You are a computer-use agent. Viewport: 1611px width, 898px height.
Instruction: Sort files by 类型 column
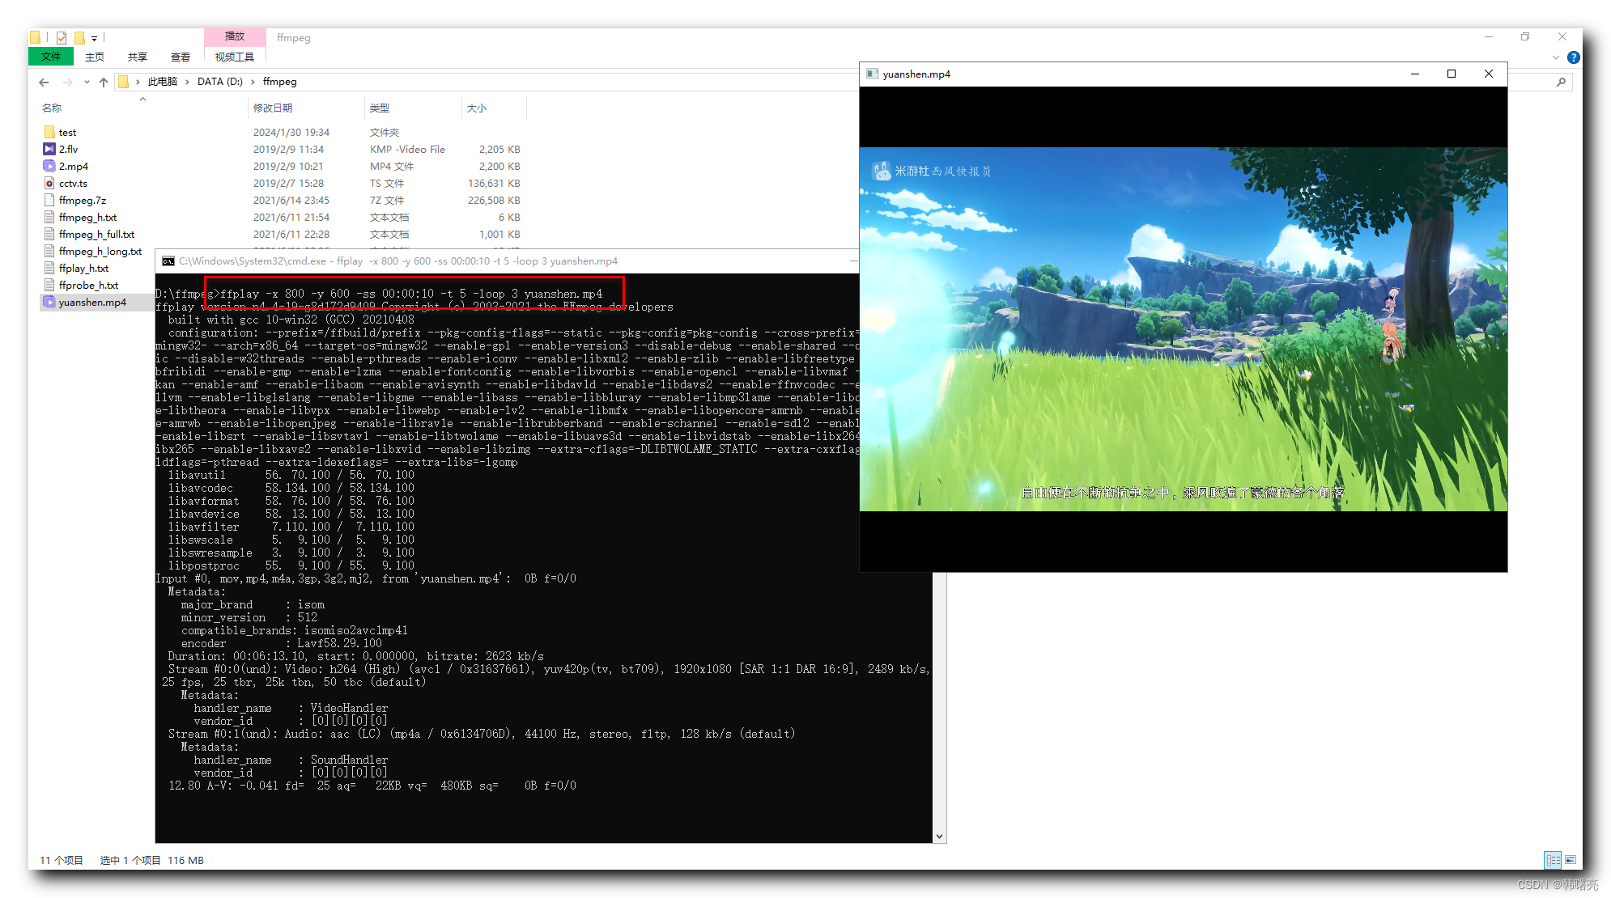coord(380,108)
